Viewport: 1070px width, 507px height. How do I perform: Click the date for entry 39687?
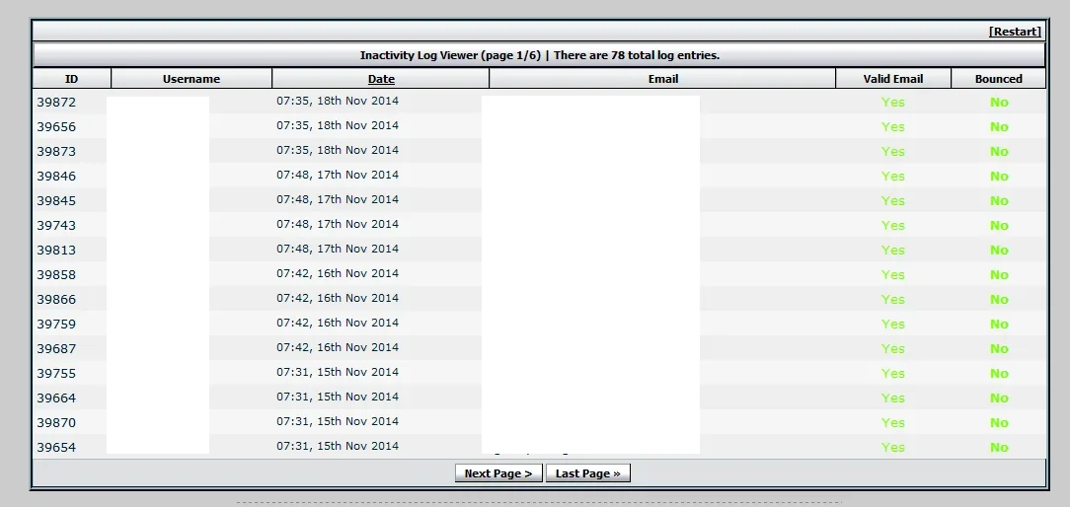(338, 347)
